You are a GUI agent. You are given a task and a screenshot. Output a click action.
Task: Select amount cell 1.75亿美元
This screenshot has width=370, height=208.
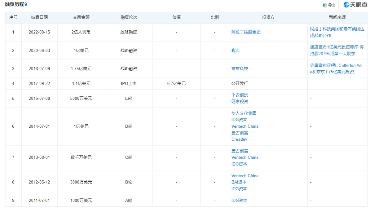[81, 68]
